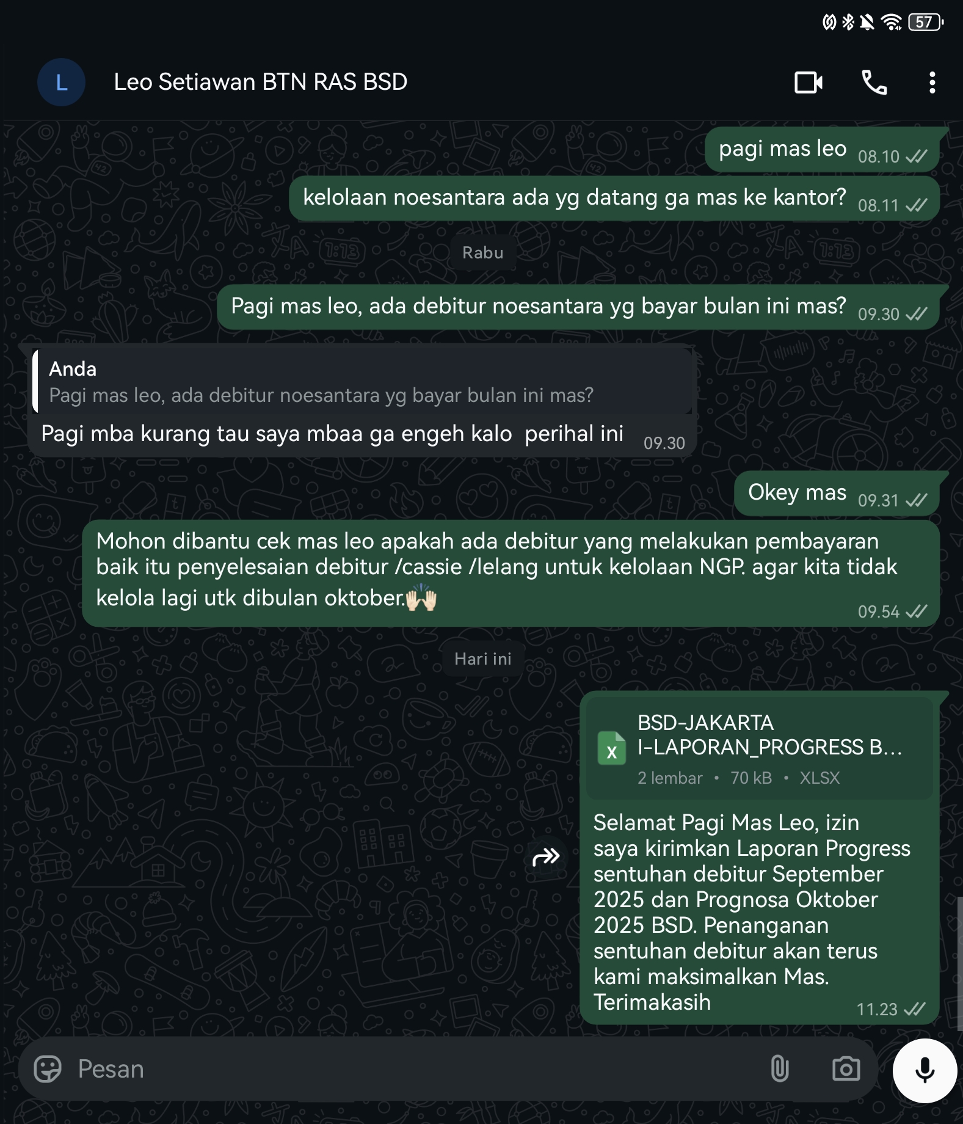963x1124 pixels.
Task: Select the 'Okey mas' message bubble
Action: [836, 494]
